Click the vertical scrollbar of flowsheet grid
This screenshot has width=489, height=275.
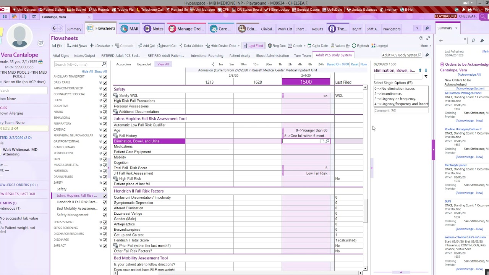[x=365, y=178]
